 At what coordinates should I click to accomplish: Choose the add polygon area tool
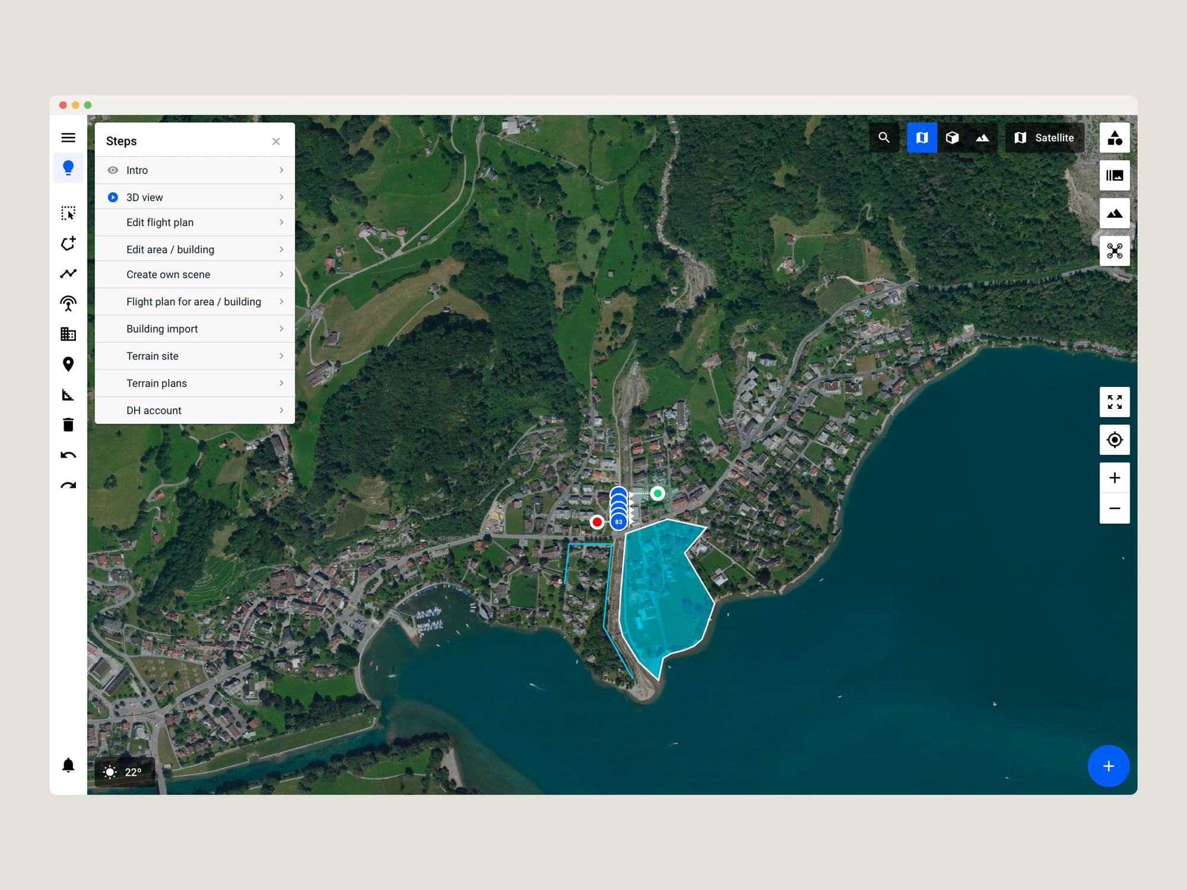coord(68,243)
